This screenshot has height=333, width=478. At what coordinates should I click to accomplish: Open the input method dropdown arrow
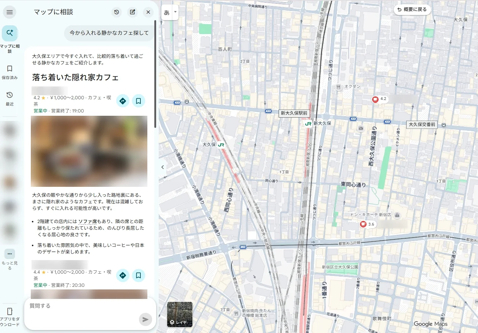tap(175, 12)
